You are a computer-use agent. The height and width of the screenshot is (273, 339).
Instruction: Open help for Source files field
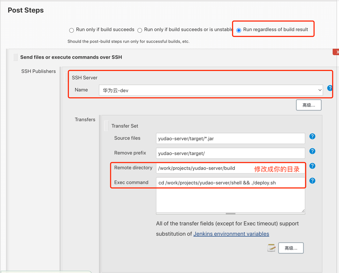click(x=312, y=136)
